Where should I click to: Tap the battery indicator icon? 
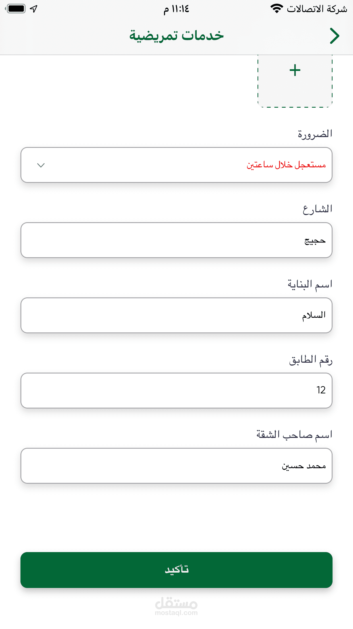(x=16, y=9)
